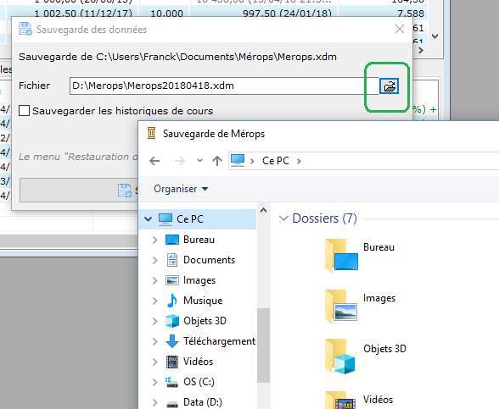
Task: Close the Sauvegarde des données dialog
Action: pos(400,29)
